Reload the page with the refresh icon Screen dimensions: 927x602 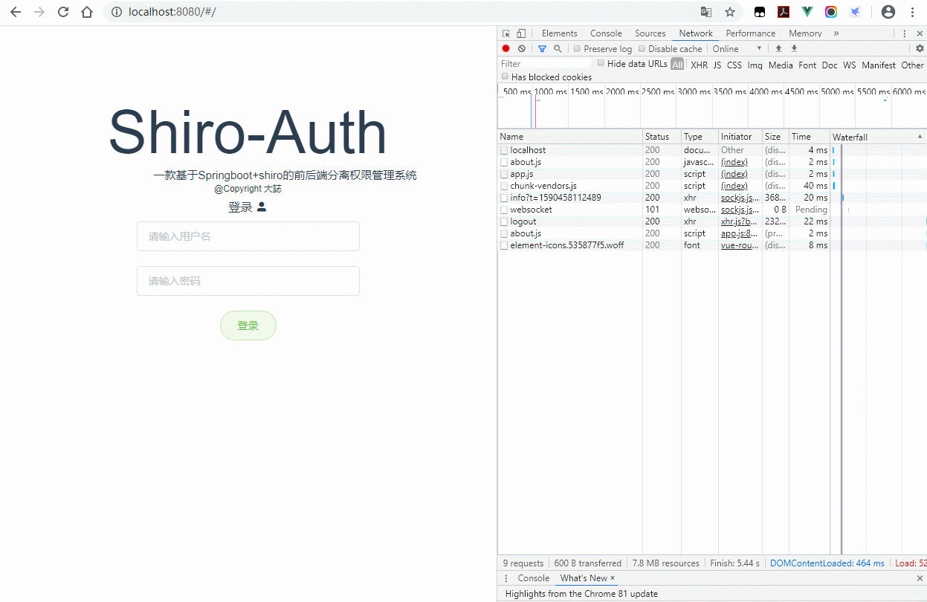[63, 12]
